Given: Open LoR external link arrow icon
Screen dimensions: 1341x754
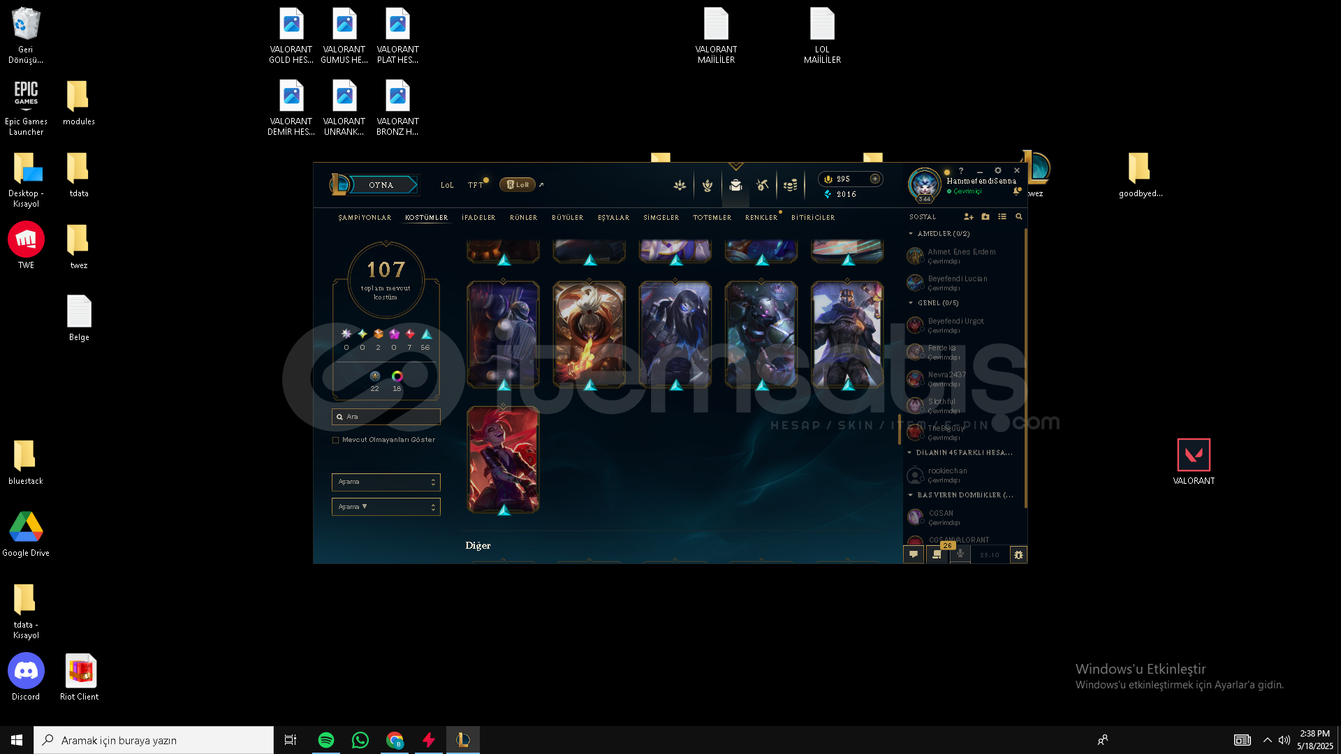Looking at the screenshot, I should coord(541,185).
